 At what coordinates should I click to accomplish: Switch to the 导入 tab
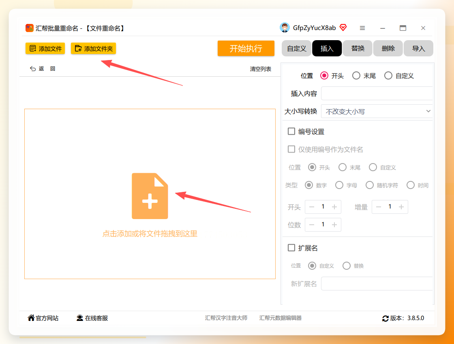(418, 48)
